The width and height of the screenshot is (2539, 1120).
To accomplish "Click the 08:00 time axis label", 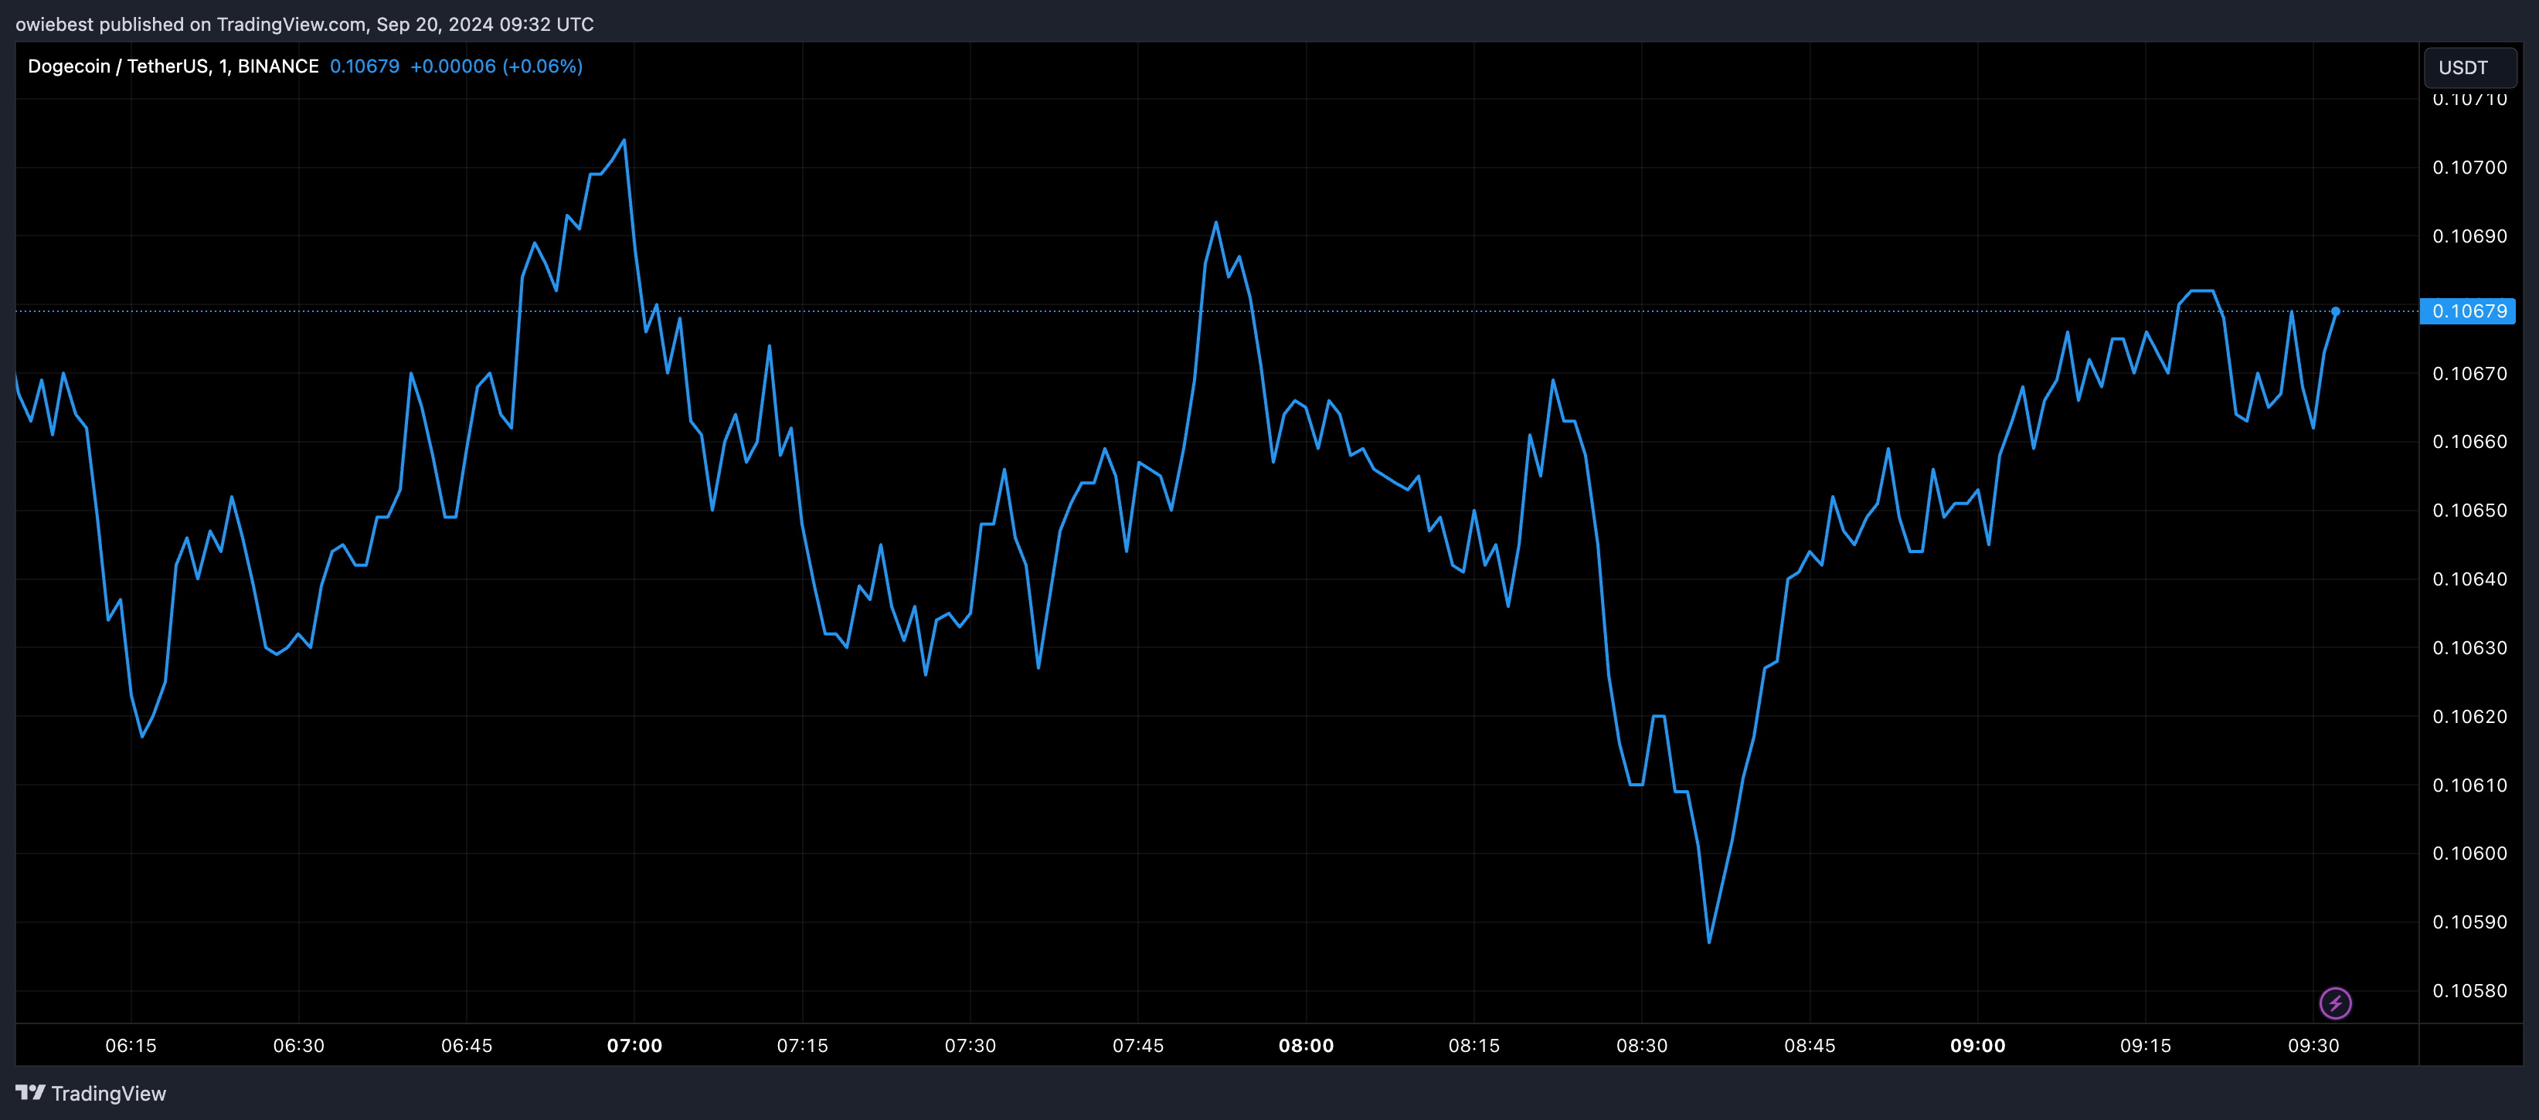I will (1306, 1045).
